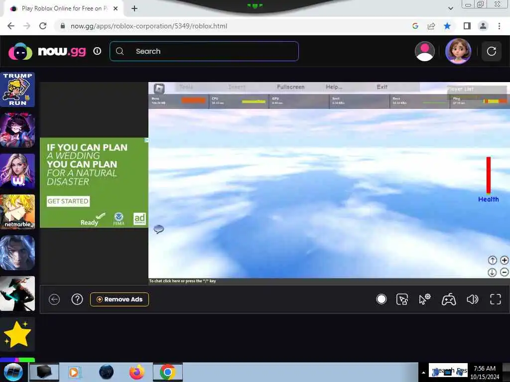Click the GPU stats panel
Screen dimensions: 510x382
coord(299,100)
